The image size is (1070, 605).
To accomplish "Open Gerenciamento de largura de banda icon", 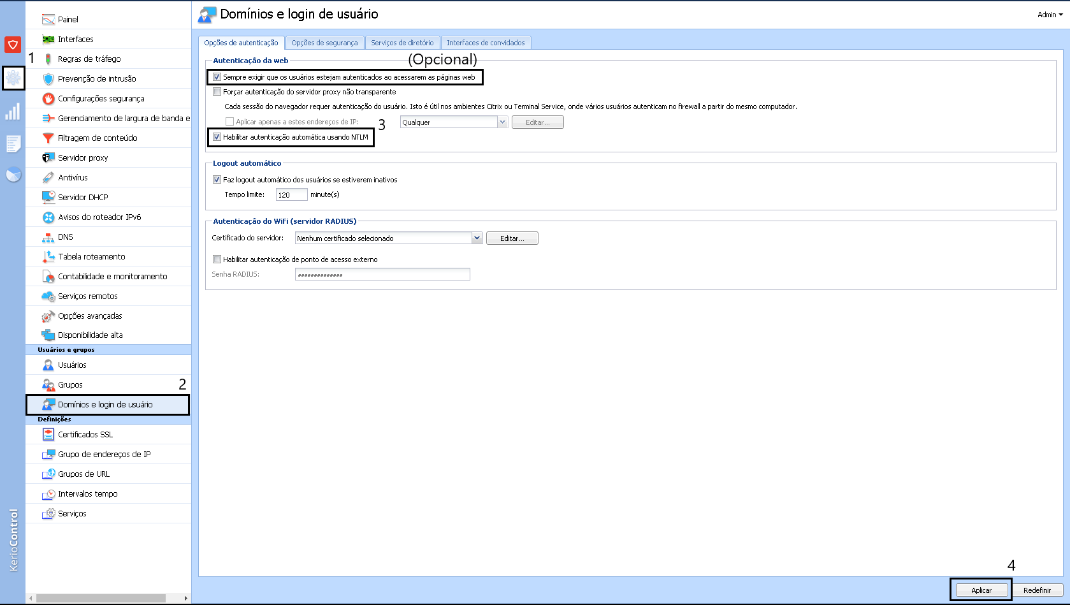I will point(48,118).
